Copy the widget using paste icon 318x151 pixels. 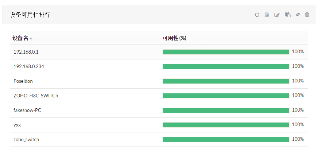point(288,15)
